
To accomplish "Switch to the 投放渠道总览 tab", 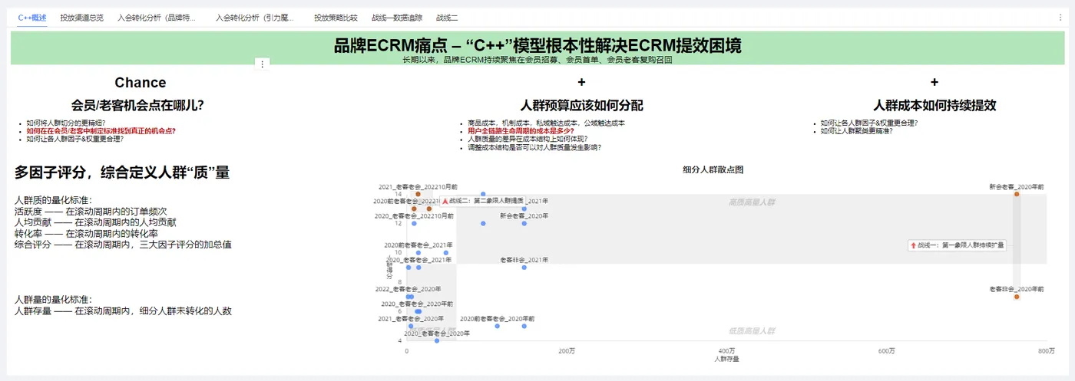I will click(x=81, y=17).
